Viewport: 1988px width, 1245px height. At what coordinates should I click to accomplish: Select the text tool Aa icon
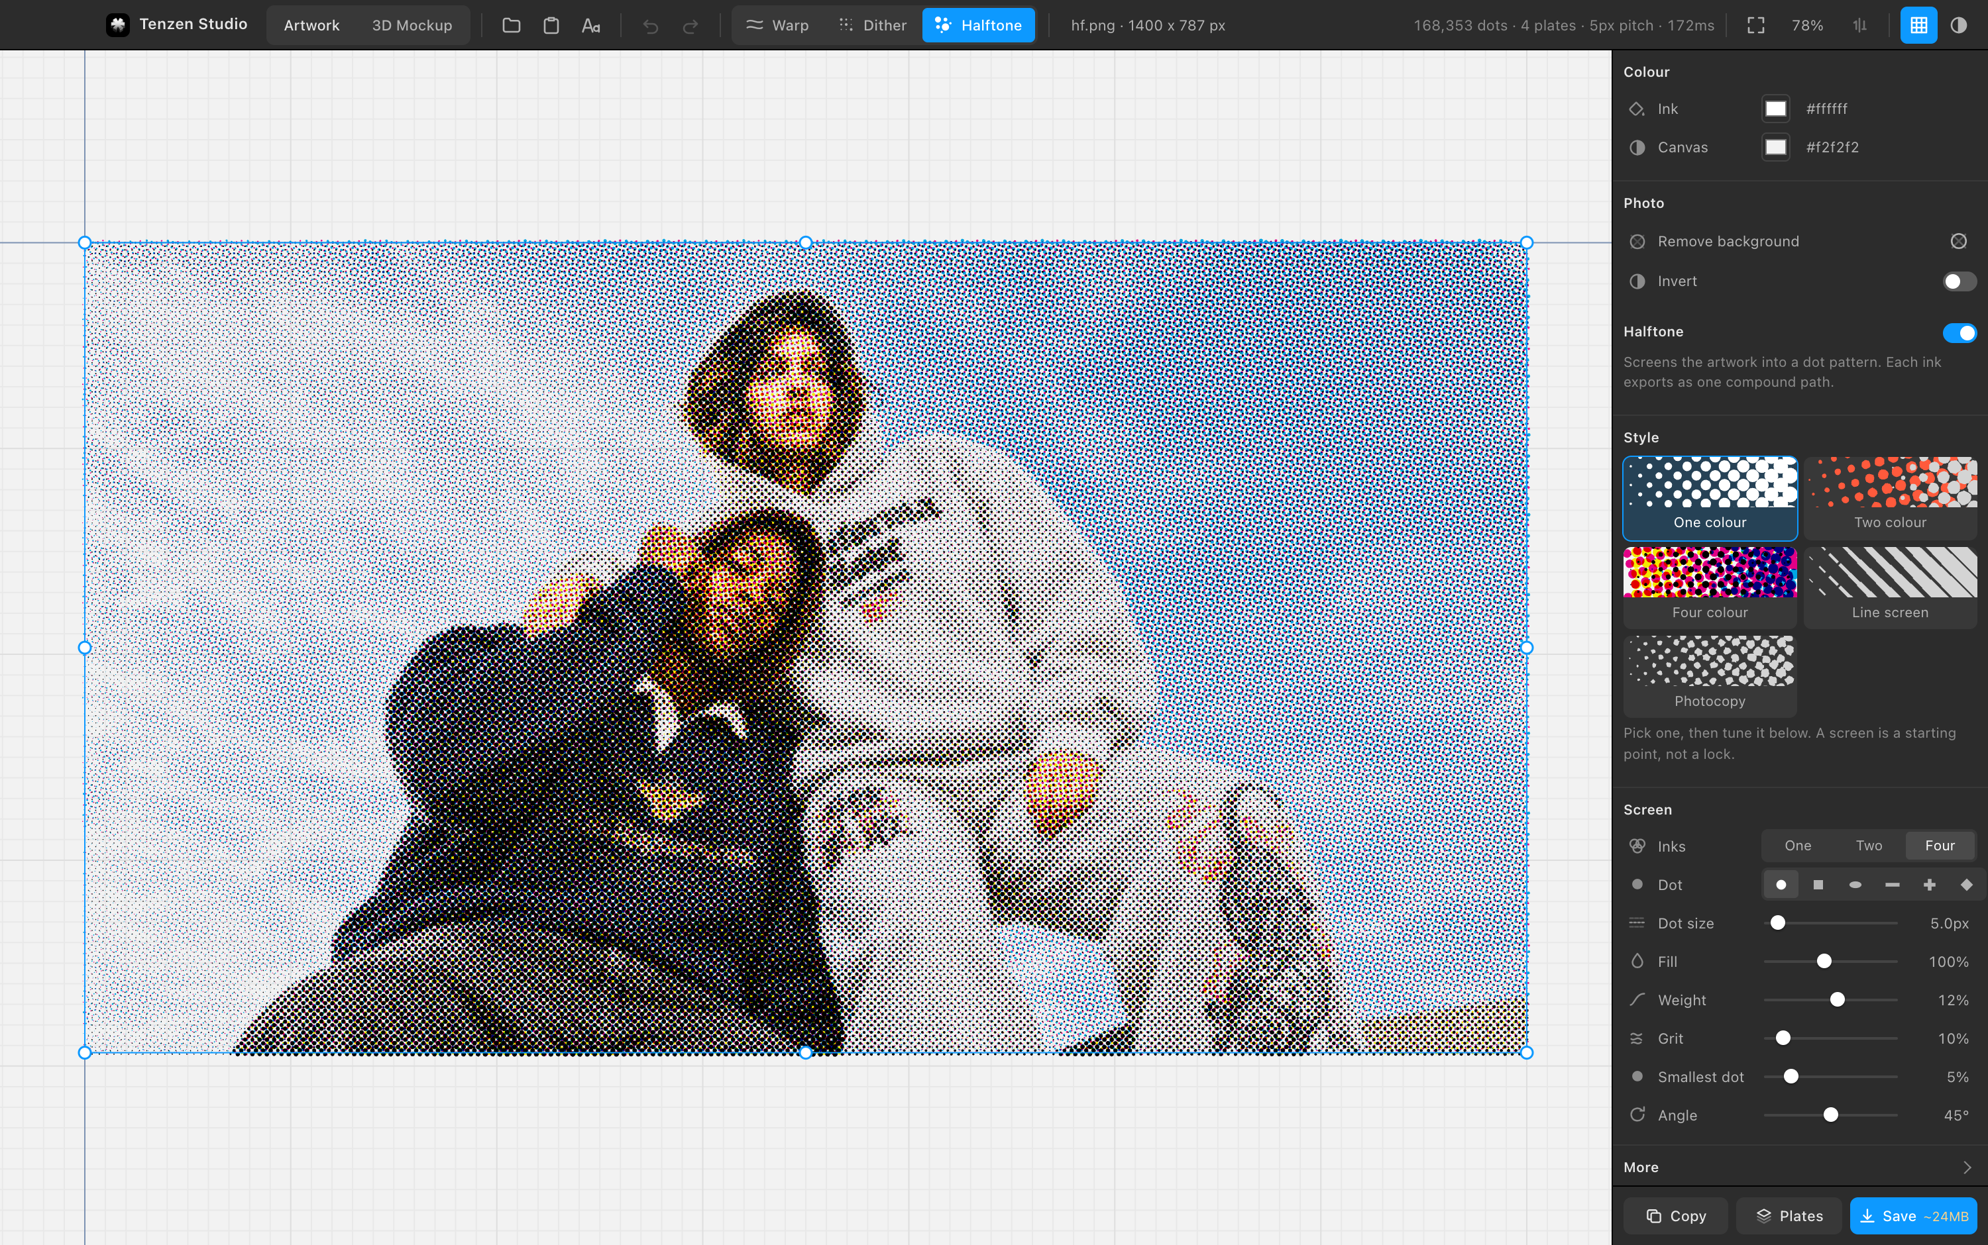pyautogui.click(x=590, y=26)
